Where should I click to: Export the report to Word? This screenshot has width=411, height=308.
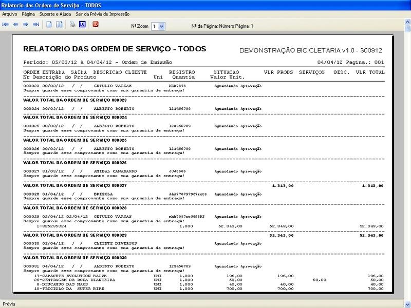[82, 24]
